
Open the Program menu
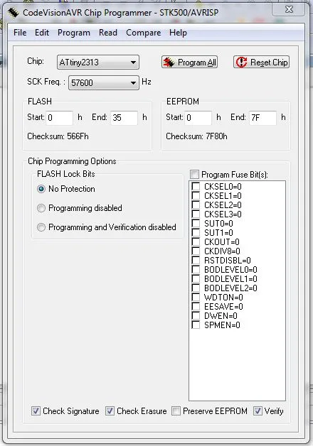[x=74, y=33]
